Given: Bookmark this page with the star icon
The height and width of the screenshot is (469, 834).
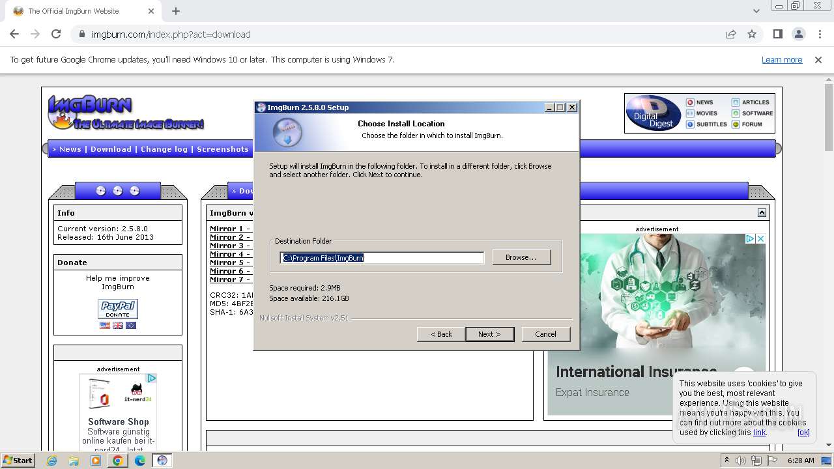Looking at the screenshot, I should point(752,35).
